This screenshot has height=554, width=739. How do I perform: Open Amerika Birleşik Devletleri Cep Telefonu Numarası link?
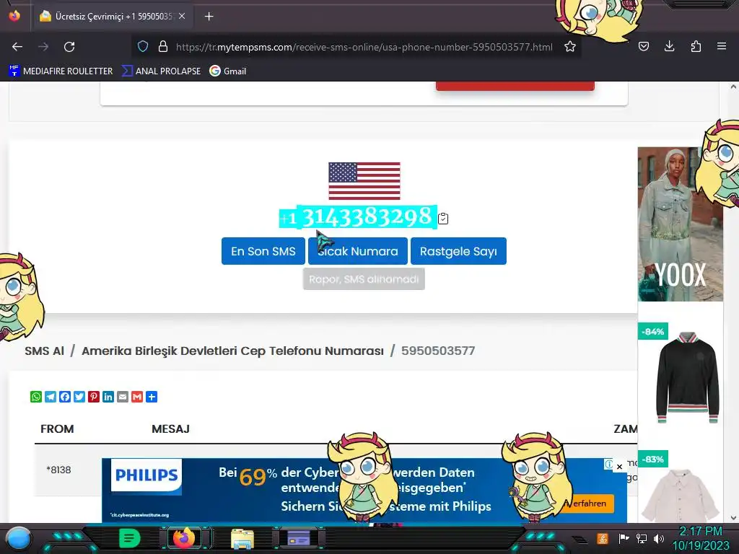coord(232,351)
